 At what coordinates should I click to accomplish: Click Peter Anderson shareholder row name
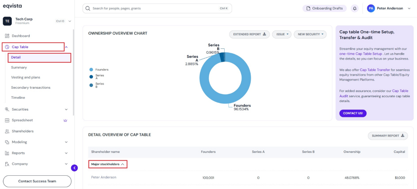[x=104, y=177]
